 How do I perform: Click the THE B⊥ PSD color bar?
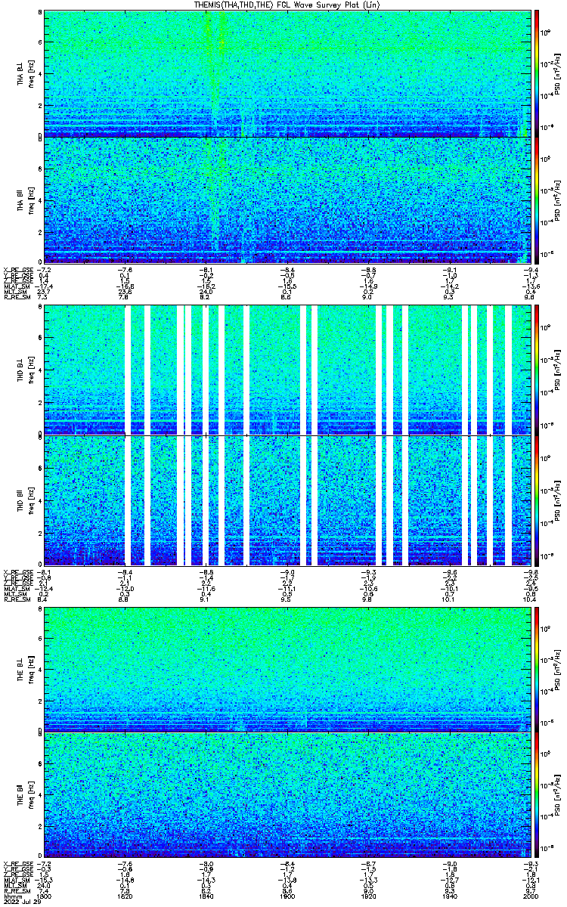[x=538, y=668]
